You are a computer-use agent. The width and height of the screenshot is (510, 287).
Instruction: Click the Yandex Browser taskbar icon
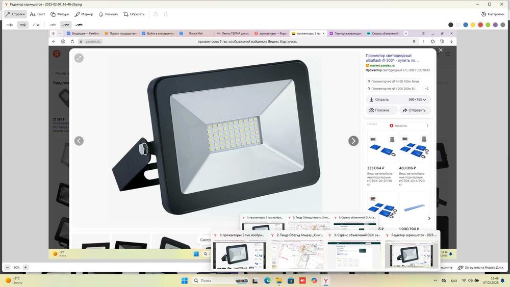pos(325,280)
